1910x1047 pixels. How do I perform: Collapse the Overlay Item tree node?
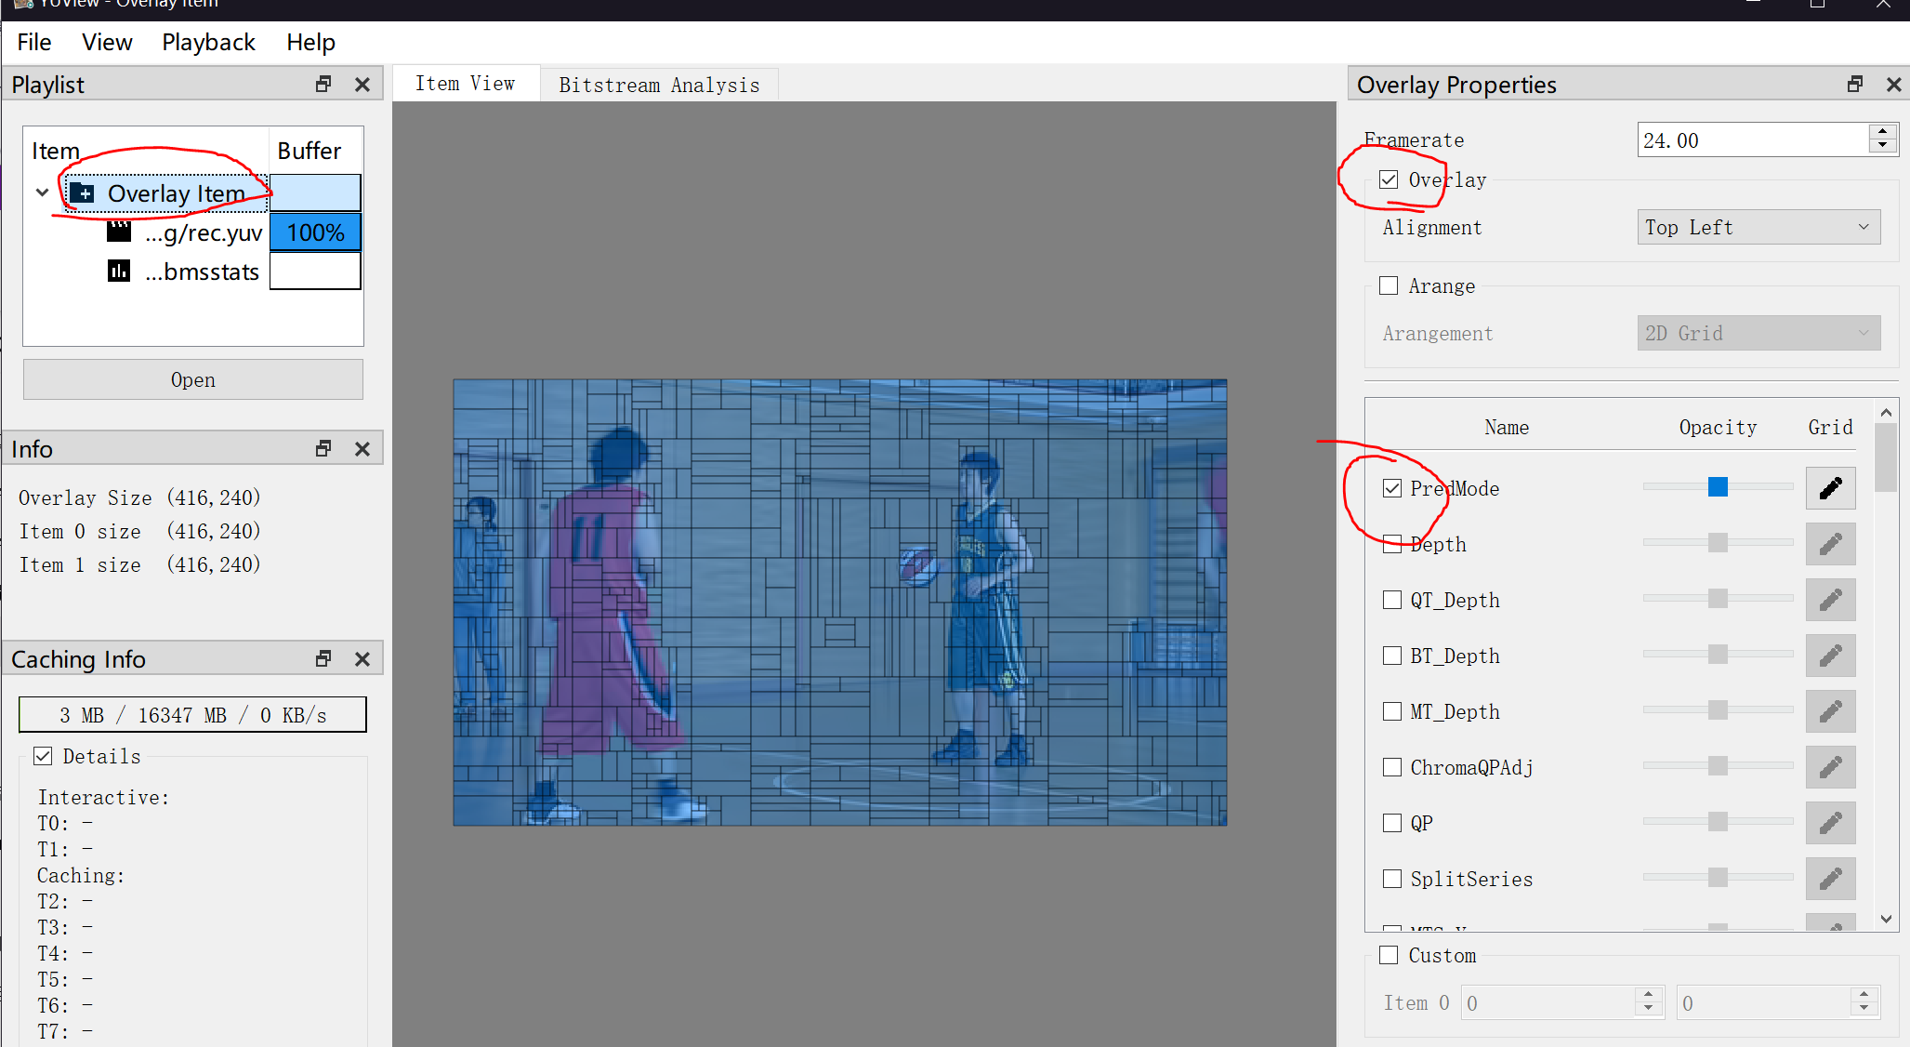[x=42, y=192]
